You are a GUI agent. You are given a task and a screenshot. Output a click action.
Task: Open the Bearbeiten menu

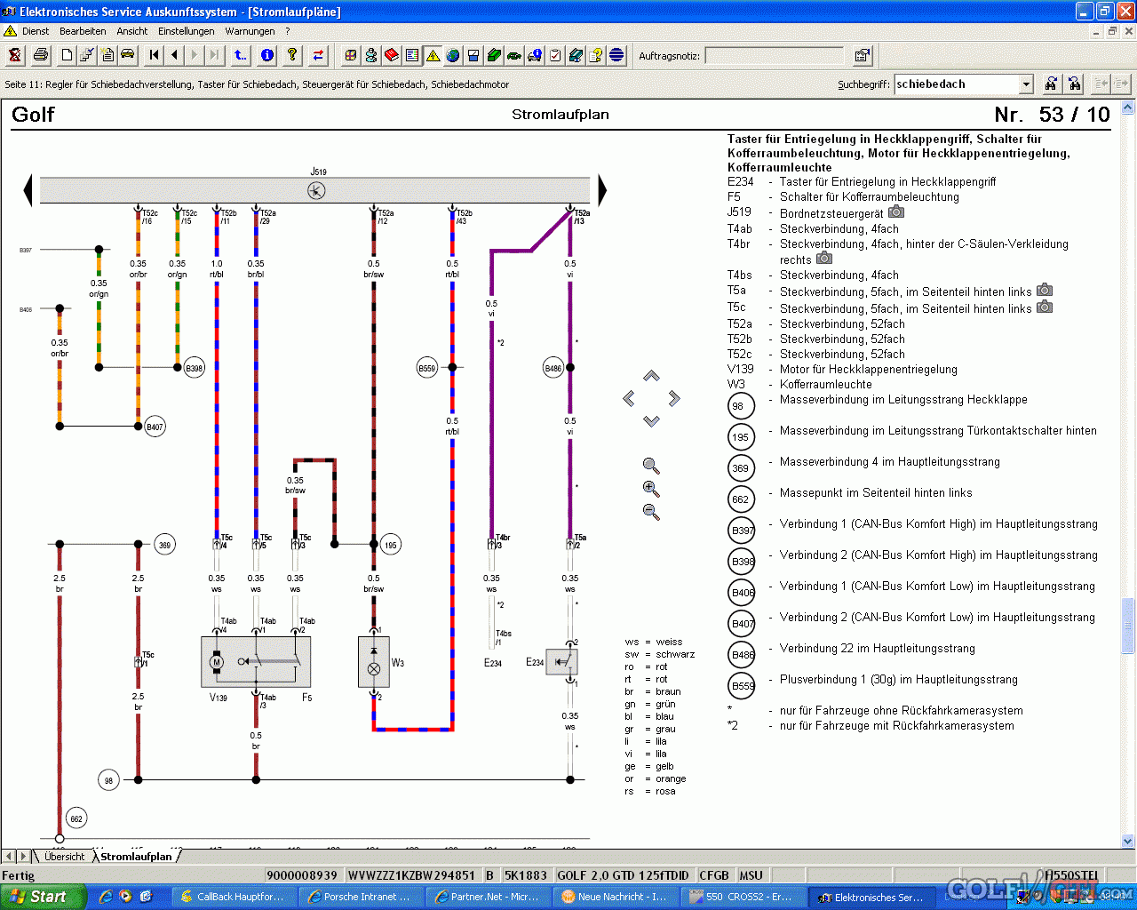(83, 31)
